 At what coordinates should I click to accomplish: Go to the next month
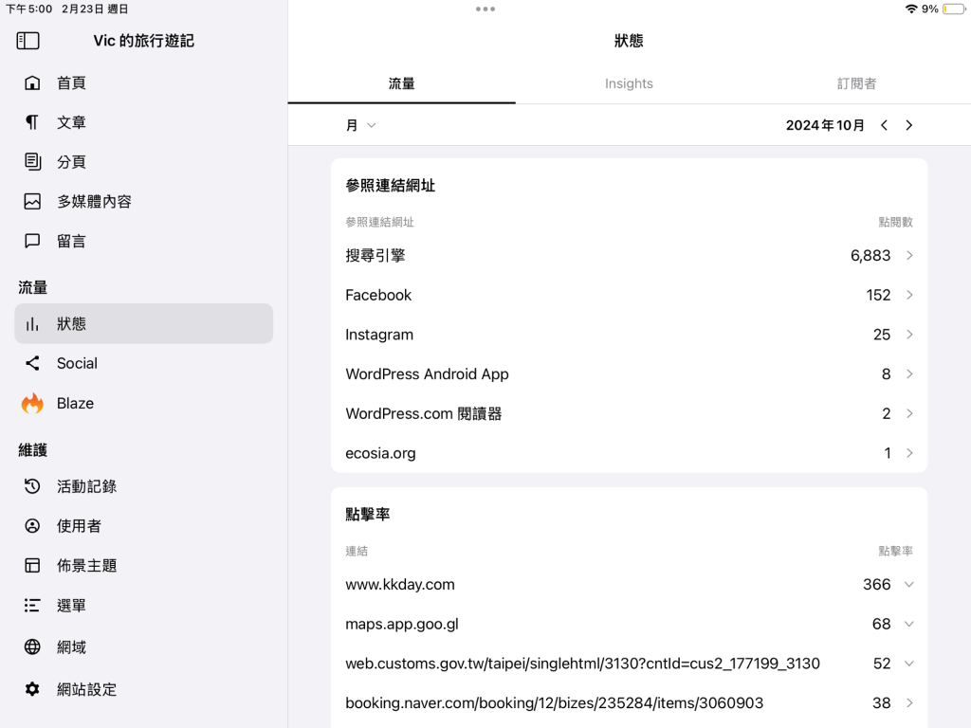908,125
